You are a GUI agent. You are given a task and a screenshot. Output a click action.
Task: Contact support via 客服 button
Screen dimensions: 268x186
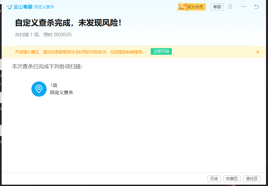(x=217, y=7)
